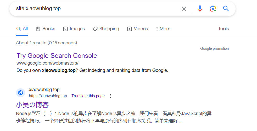Clear the search box with the X icon

click(x=184, y=9)
